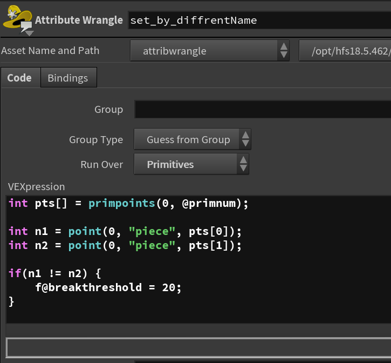Click the Group parameter label
The image size is (391, 363).
109,110
